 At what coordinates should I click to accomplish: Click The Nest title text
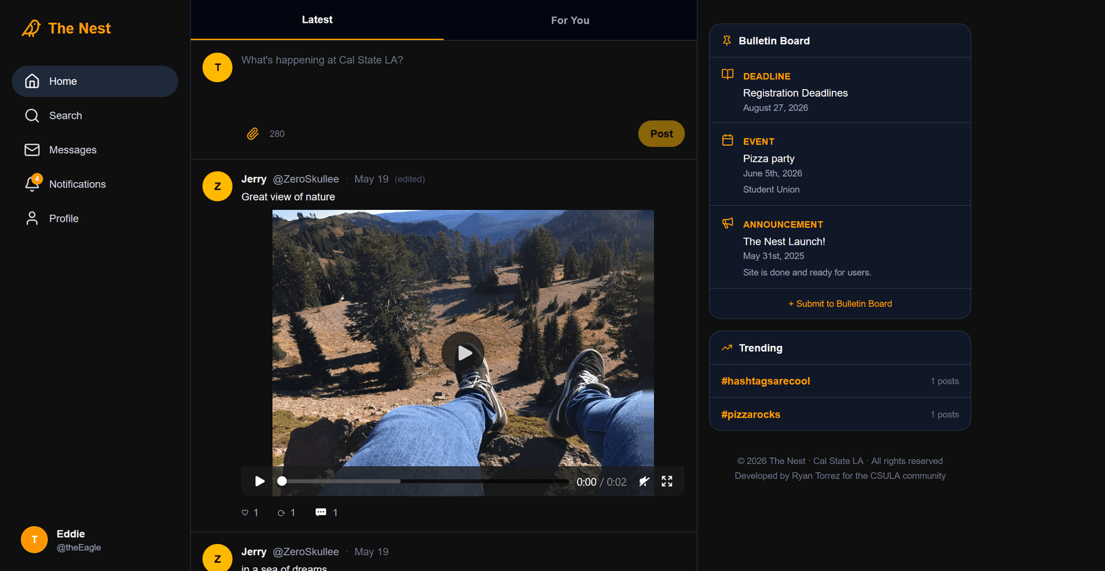tap(79, 28)
